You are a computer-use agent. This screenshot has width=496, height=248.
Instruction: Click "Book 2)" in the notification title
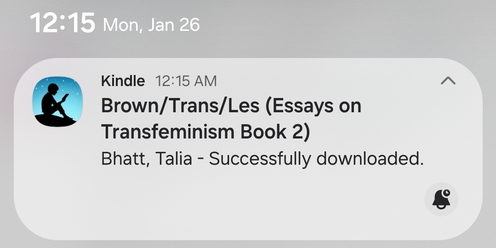tap(275, 132)
